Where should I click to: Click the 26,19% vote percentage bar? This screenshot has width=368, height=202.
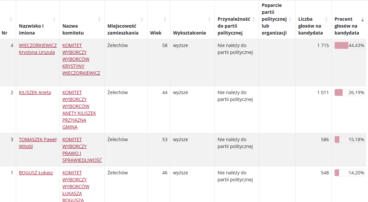tap(350, 92)
